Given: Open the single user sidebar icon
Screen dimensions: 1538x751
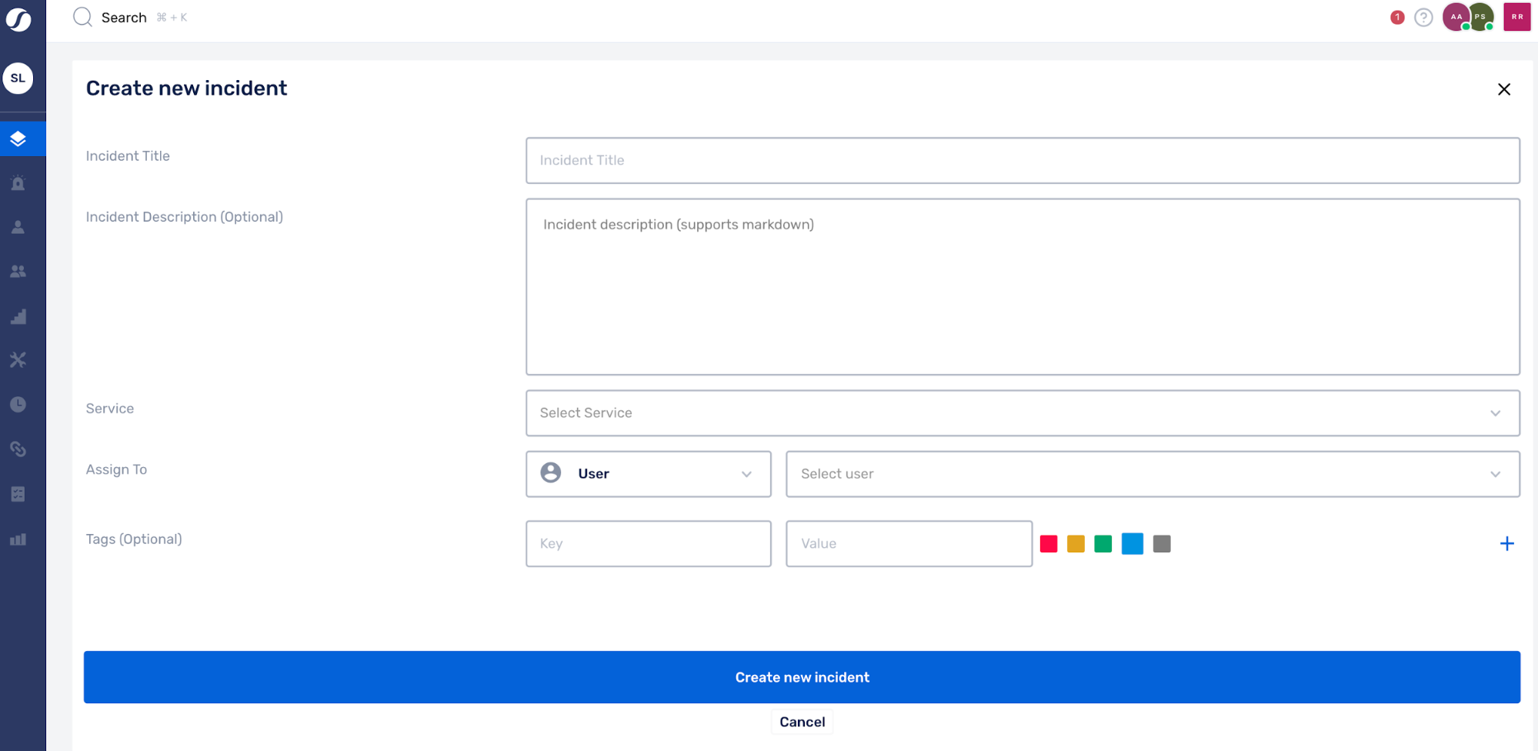Looking at the screenshot, I should pyautogui.click(x=18, y=227).
